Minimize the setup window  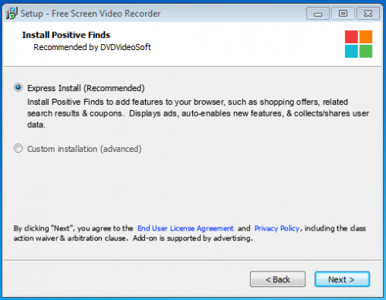[318, 14]
